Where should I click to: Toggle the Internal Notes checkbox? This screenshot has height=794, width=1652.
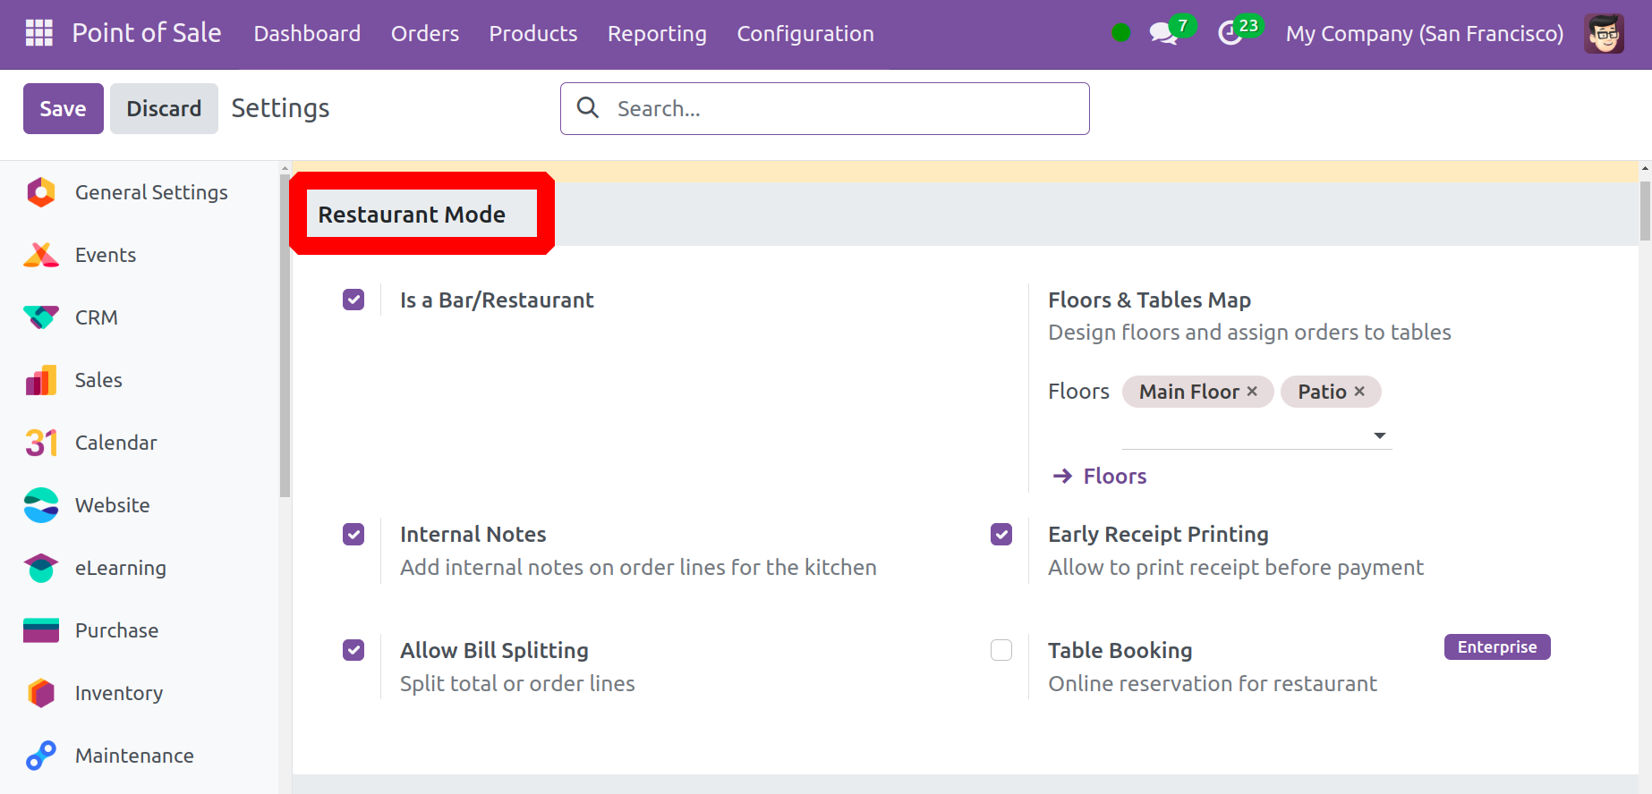(353, 534)
